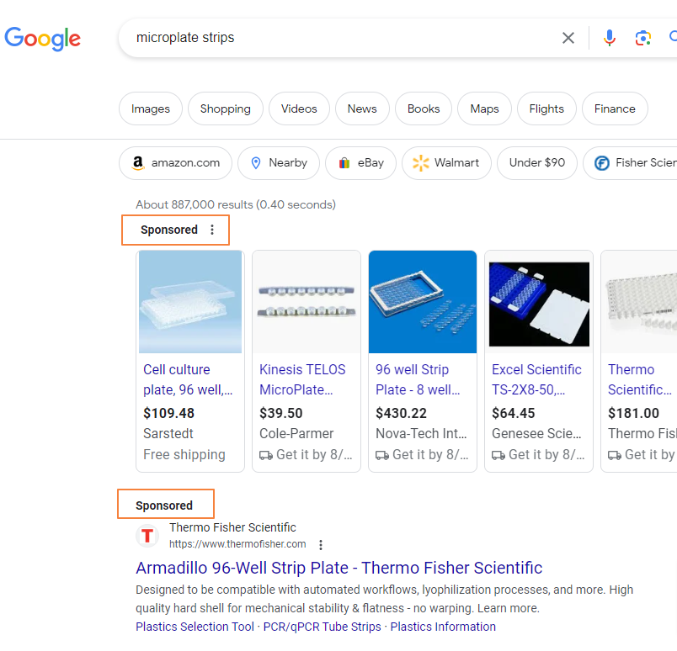Switch to the Flights tab
Image resolution: width=677 pixels, height=651 pixels.
point(546,108)
